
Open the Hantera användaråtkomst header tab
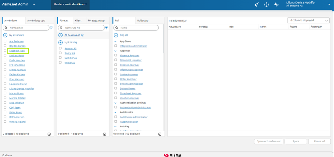pos(70,4)
